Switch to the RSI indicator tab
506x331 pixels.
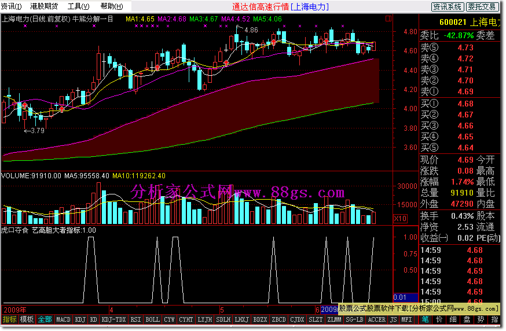click(x=135, y=319)
